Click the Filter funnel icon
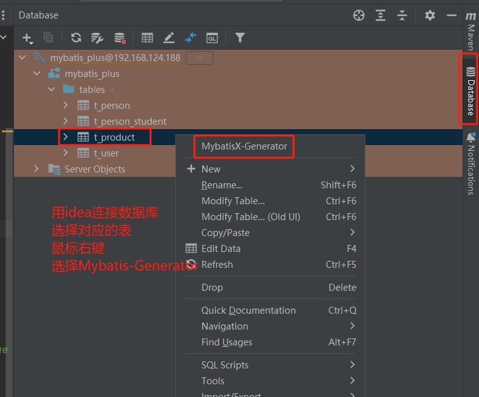This screenshot has height=397, width=479. tap(239, 38)
